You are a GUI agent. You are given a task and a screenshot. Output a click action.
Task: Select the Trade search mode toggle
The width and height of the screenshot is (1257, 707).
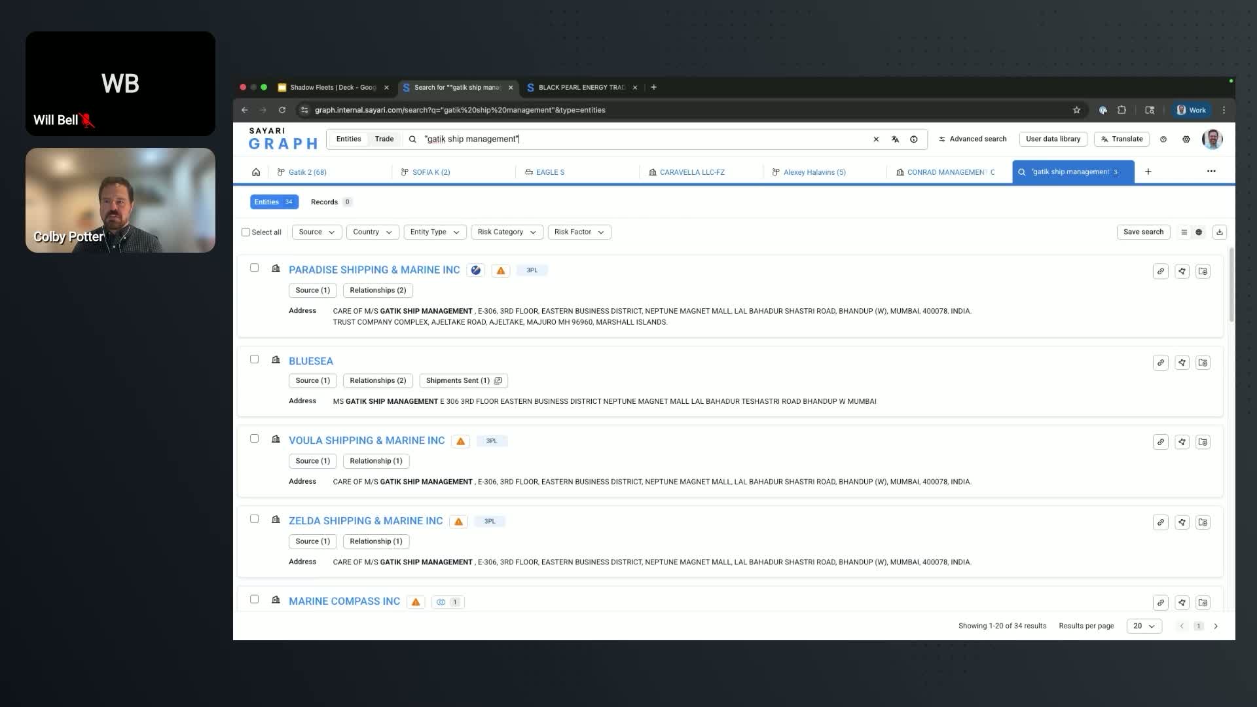(x=384, y=139)
